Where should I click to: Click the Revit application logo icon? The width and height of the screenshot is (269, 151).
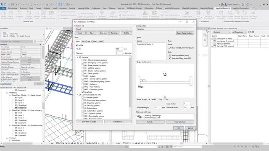pos(2,4)
